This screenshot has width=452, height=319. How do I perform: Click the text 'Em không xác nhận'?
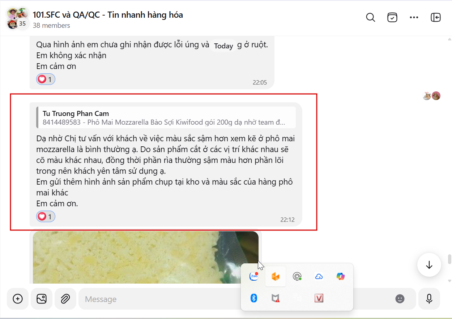point(71,56)
